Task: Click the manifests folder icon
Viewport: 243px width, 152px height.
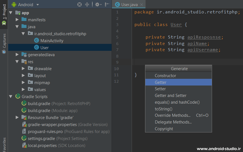Action: 24,19
